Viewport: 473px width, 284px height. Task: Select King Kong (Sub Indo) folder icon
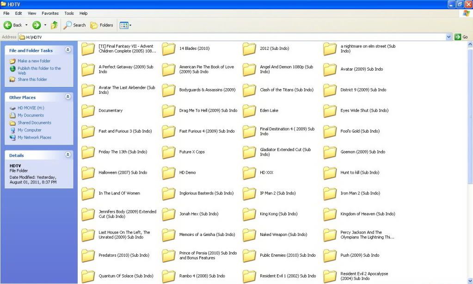click(x=250, y=214)
